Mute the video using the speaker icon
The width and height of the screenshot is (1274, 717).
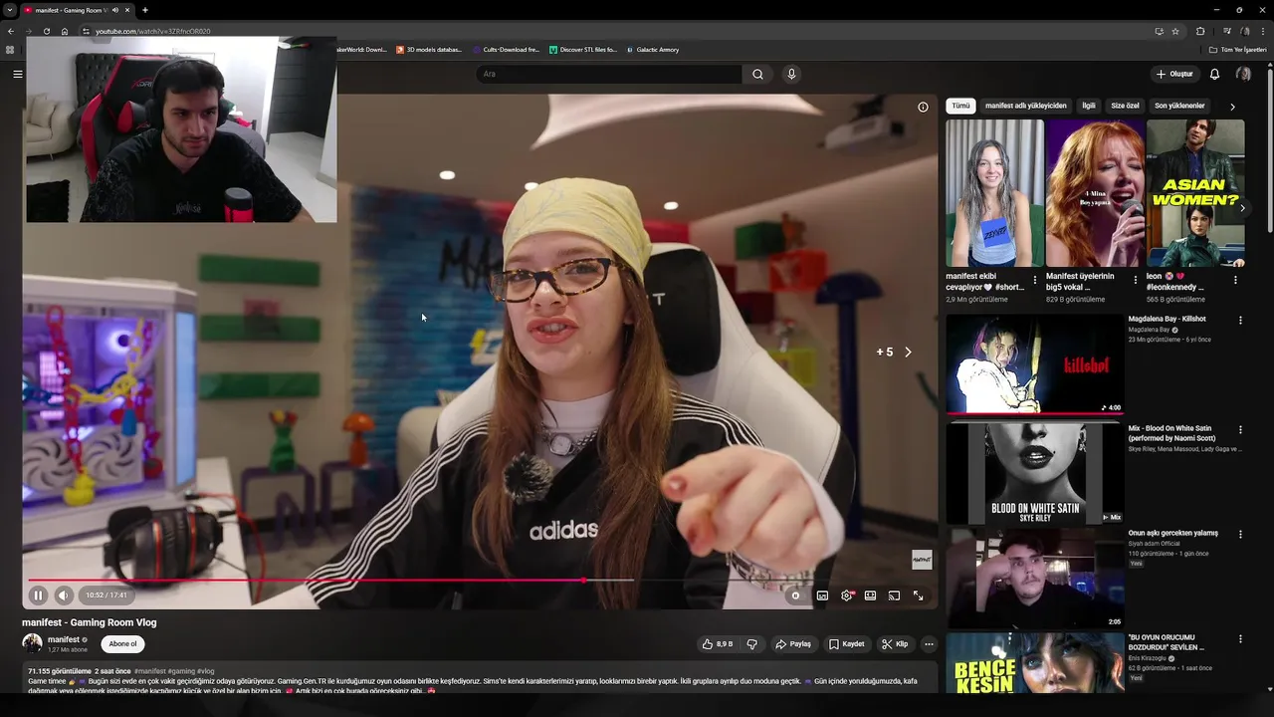click(x=64, y=596)
